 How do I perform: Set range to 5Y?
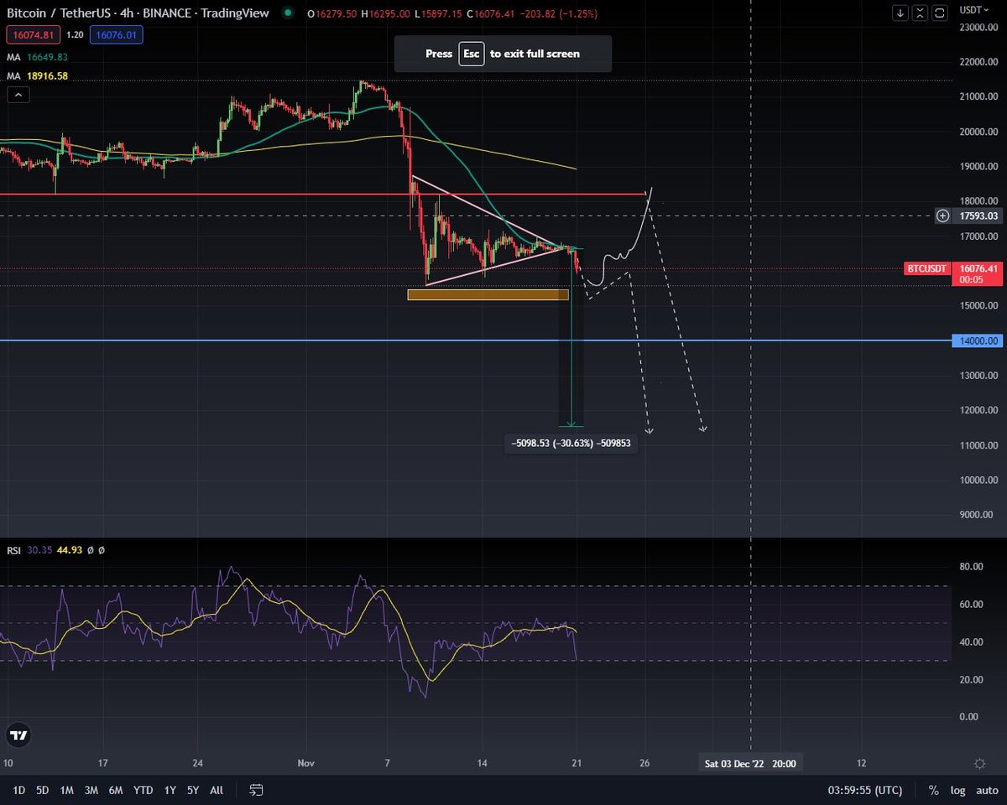(x=193, y=790)
